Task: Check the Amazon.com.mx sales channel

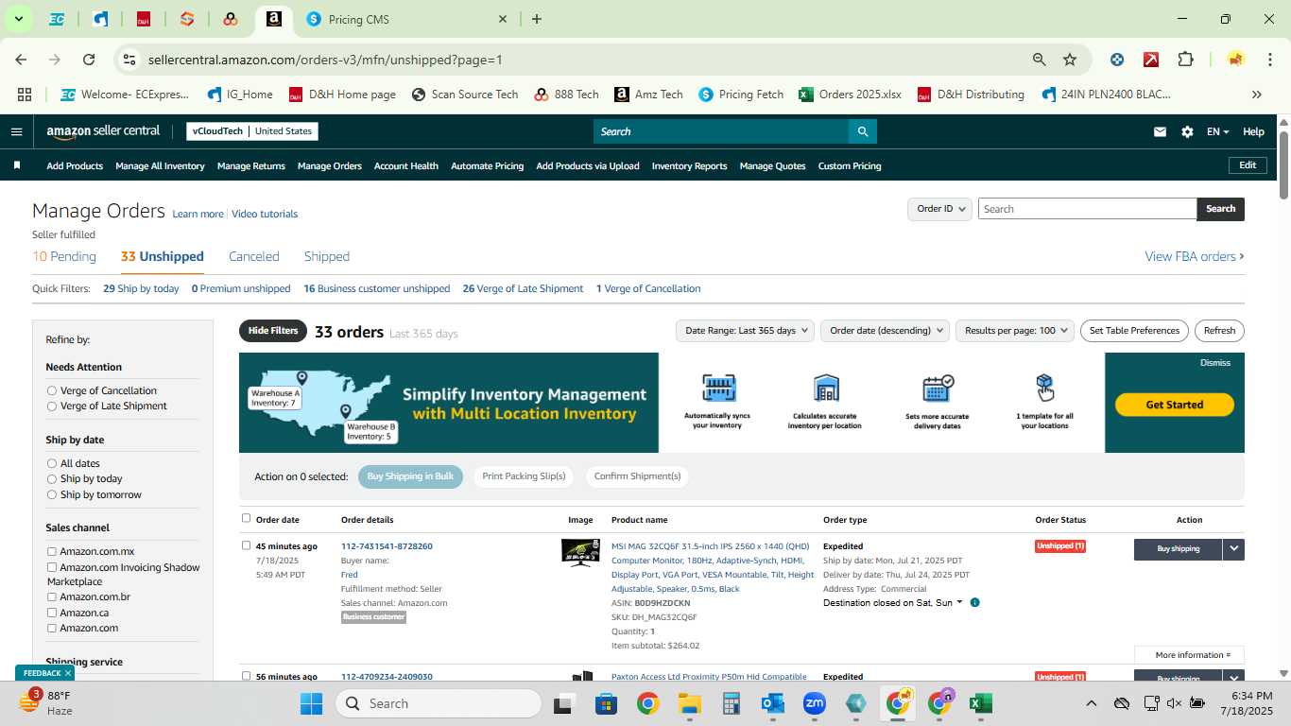Action: coord(52,551)
